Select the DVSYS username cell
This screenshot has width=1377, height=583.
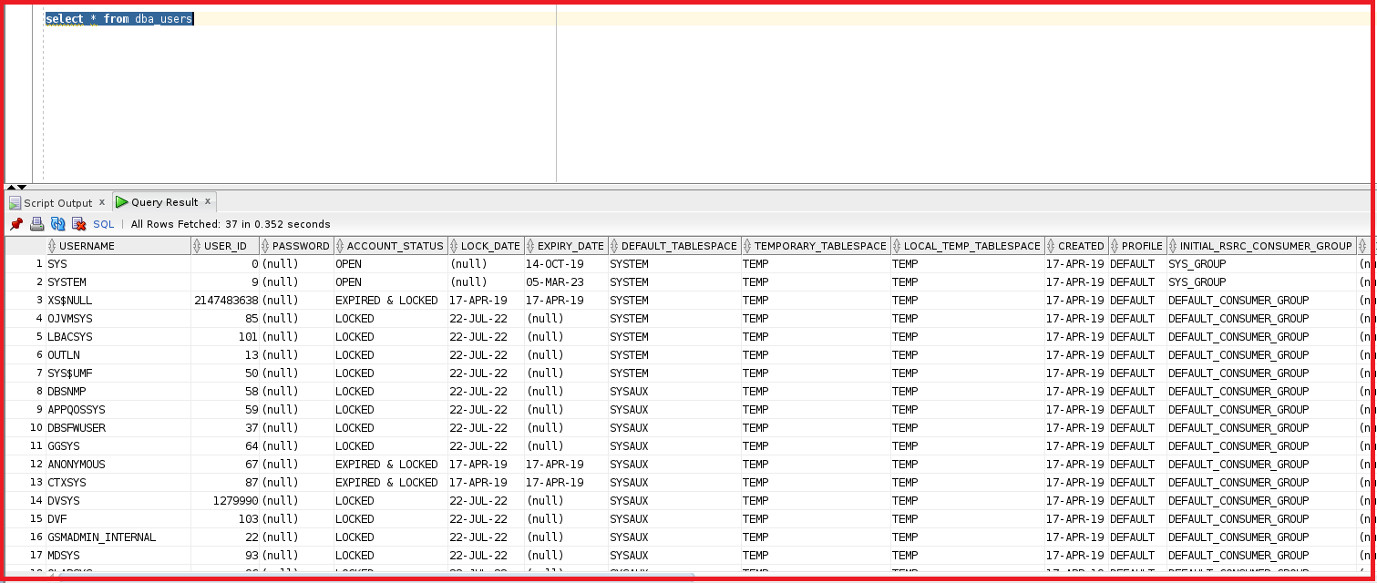(118, 501)
